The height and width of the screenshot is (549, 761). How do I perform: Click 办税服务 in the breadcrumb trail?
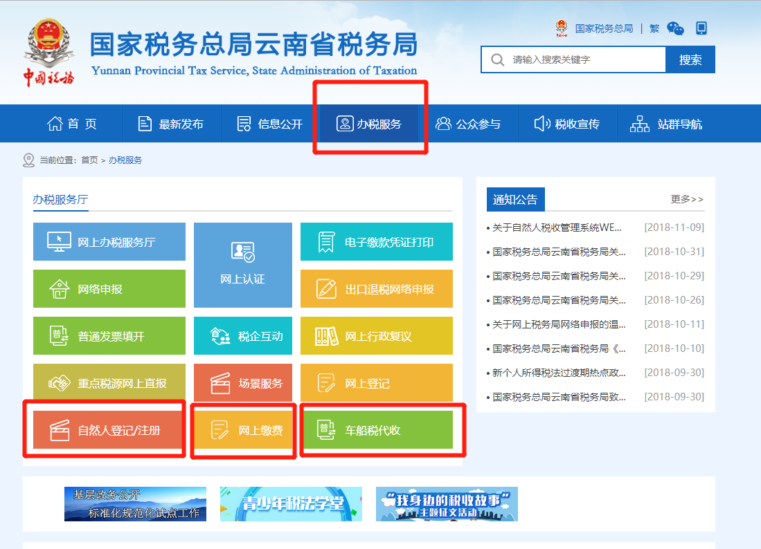(125, 160)
